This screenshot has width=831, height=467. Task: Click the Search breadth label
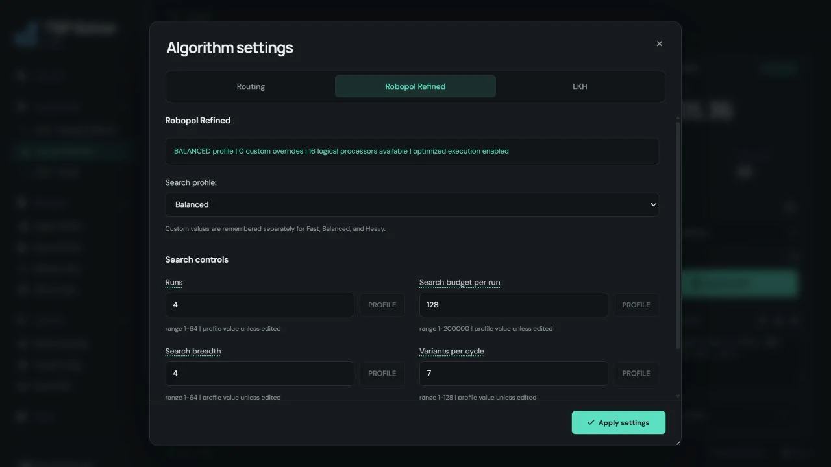click(x=193, y=351)
